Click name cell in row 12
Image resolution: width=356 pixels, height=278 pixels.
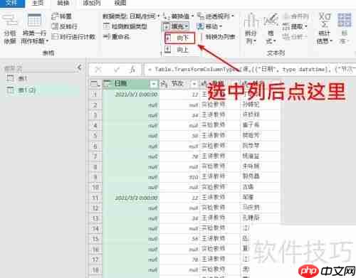coord(260,208)
